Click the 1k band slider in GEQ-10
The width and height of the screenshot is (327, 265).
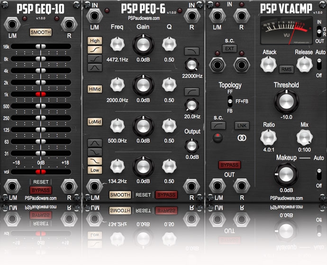41,94
